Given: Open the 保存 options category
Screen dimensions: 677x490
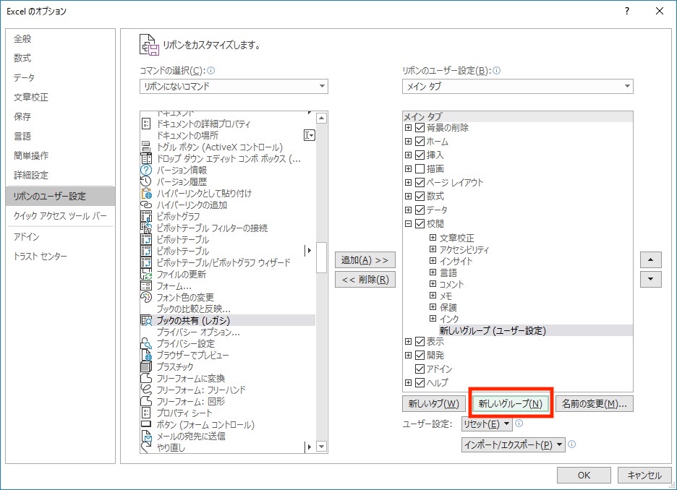Looking at the screenshot, I should 61,117.
